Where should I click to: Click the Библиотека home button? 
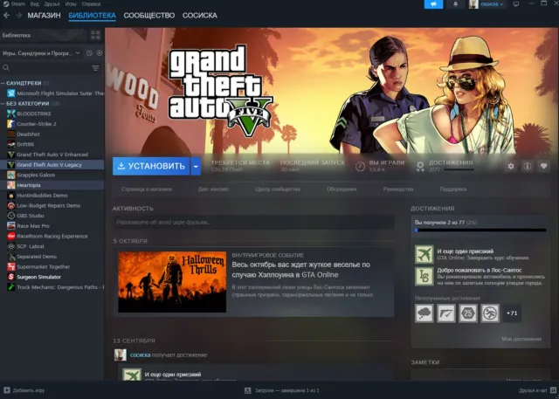point(43,35)
